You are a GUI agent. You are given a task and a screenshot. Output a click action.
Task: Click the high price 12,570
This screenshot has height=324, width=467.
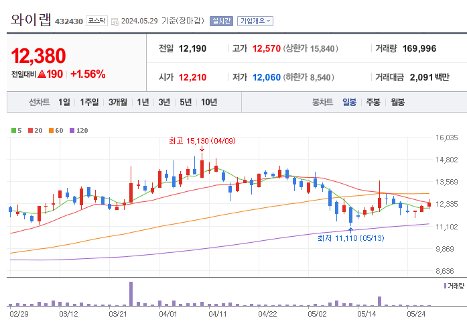click(267, 48)
